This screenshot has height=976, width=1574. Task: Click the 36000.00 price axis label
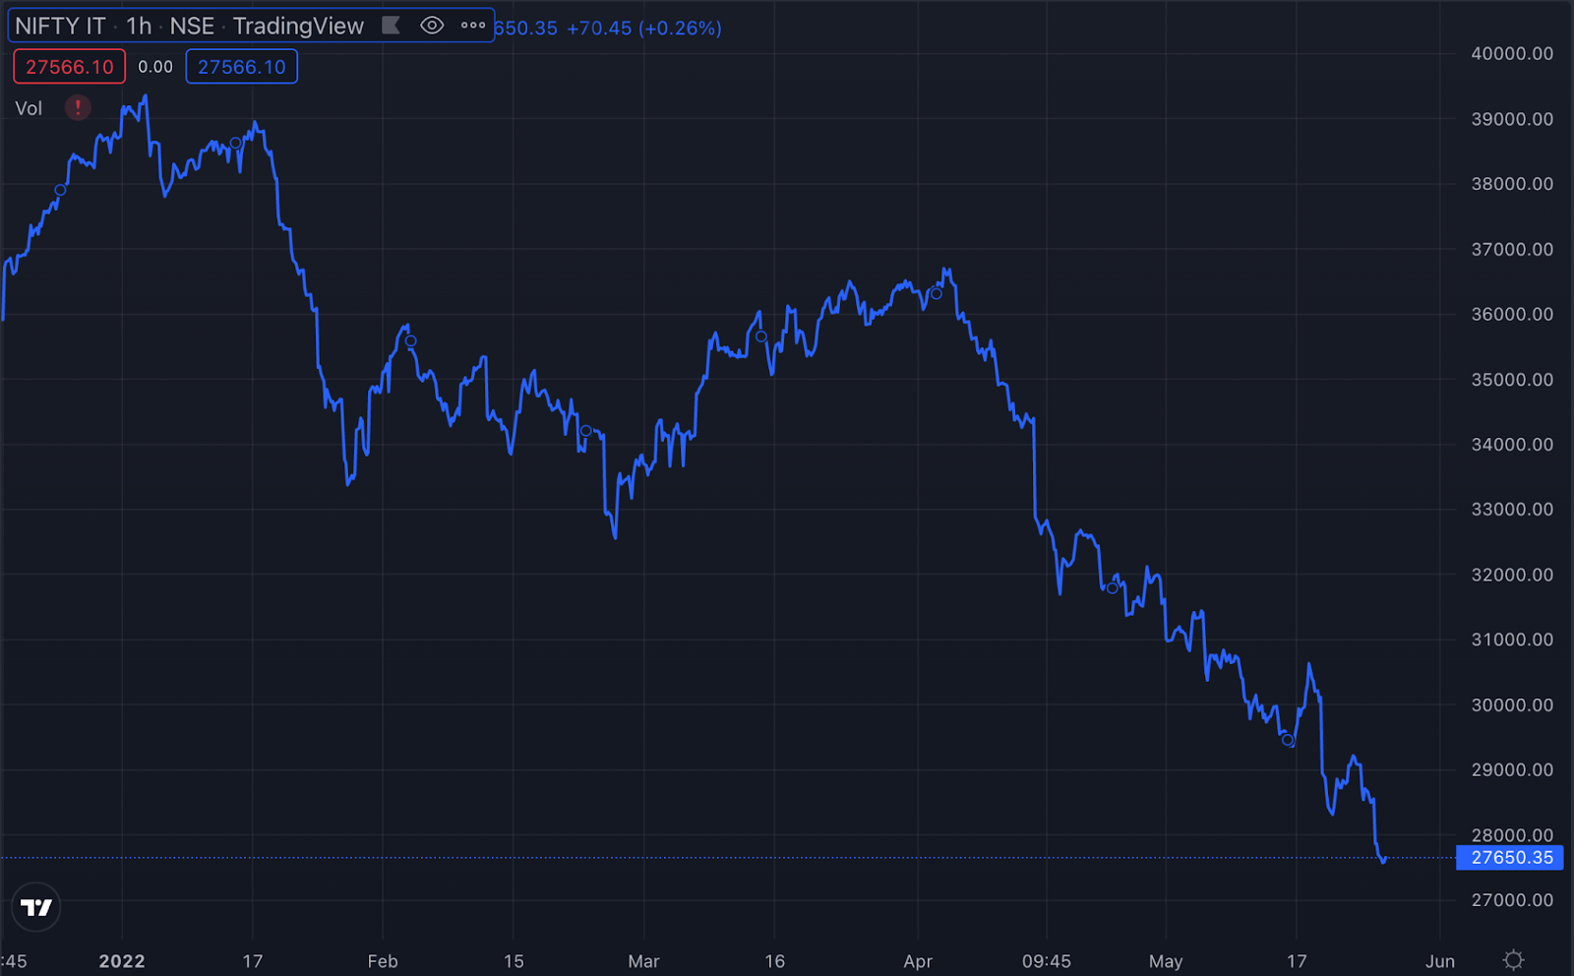(x=1513, y=315)
